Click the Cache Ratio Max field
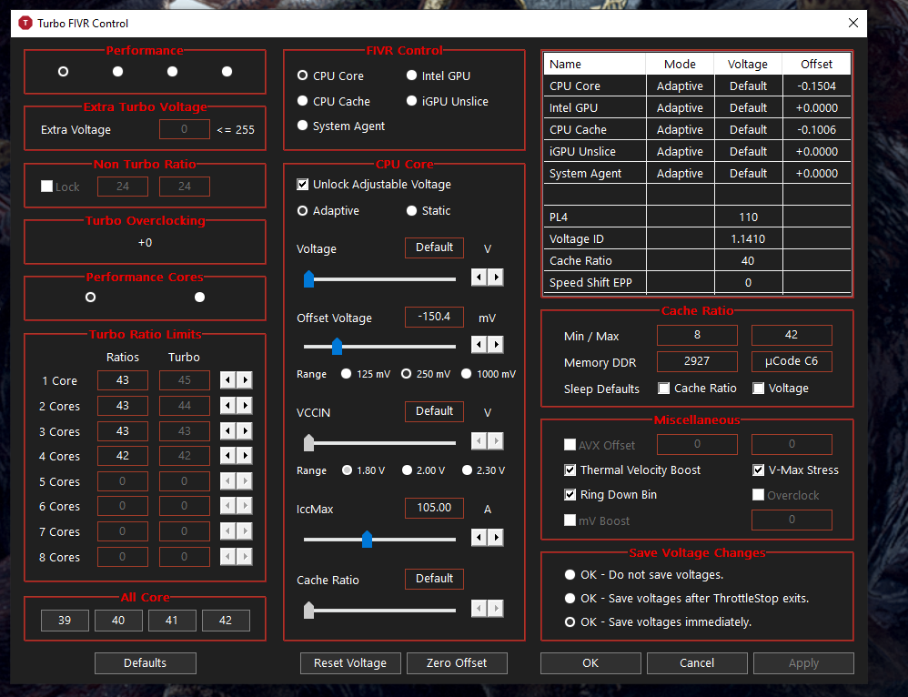Image resolution: width=908 pixels, height=697 pixels. (x=792, y=336)
